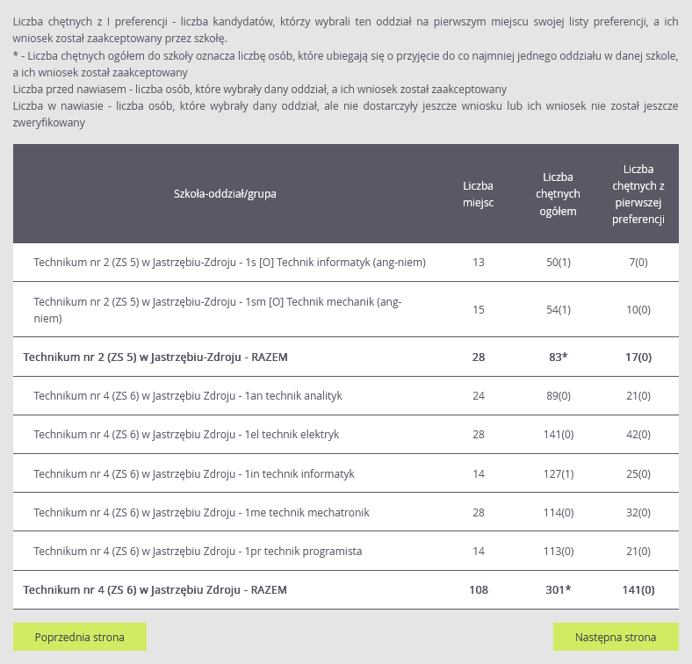
Task: Click the '301*' total applicants value
Action: tap(559, 589)
